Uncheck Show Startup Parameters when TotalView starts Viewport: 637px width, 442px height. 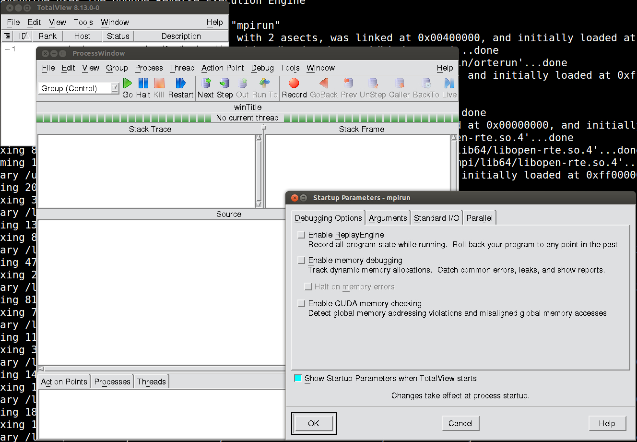[x=298, y=378]
